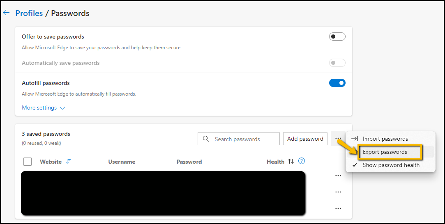Toggle Automatically save passwords switch
Screen dimensions: 445x224
[337, 63]
